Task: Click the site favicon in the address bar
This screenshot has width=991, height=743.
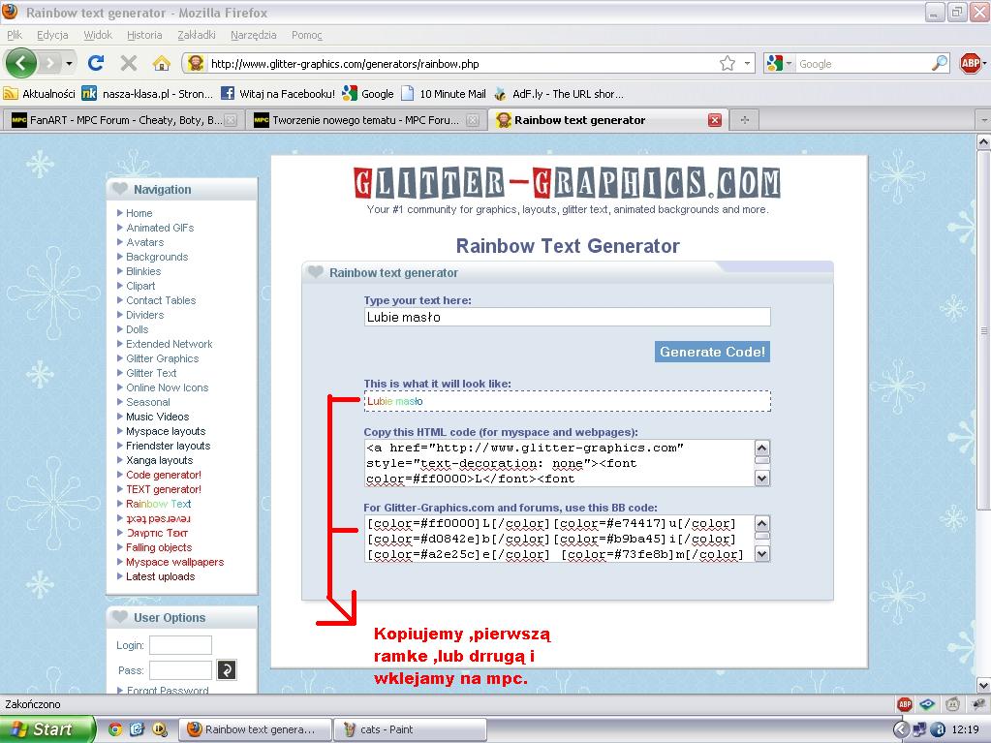Action: [x=196, y=63]
